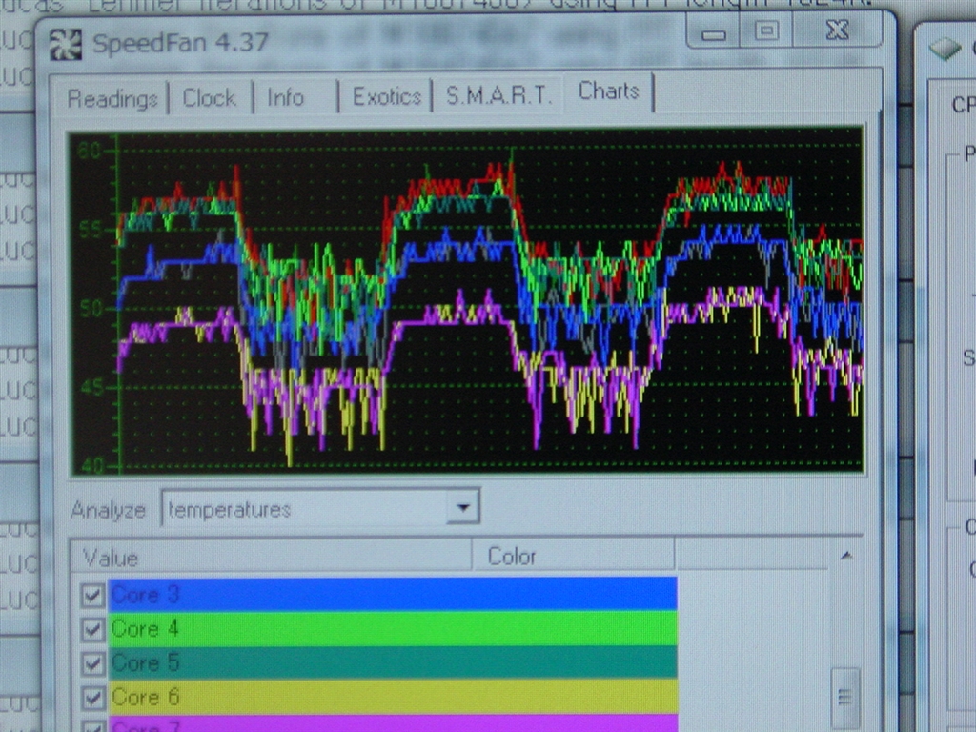Uncheck the Core 3 checkbox
This screenshot has height=732, width=976.
point(92,596)
